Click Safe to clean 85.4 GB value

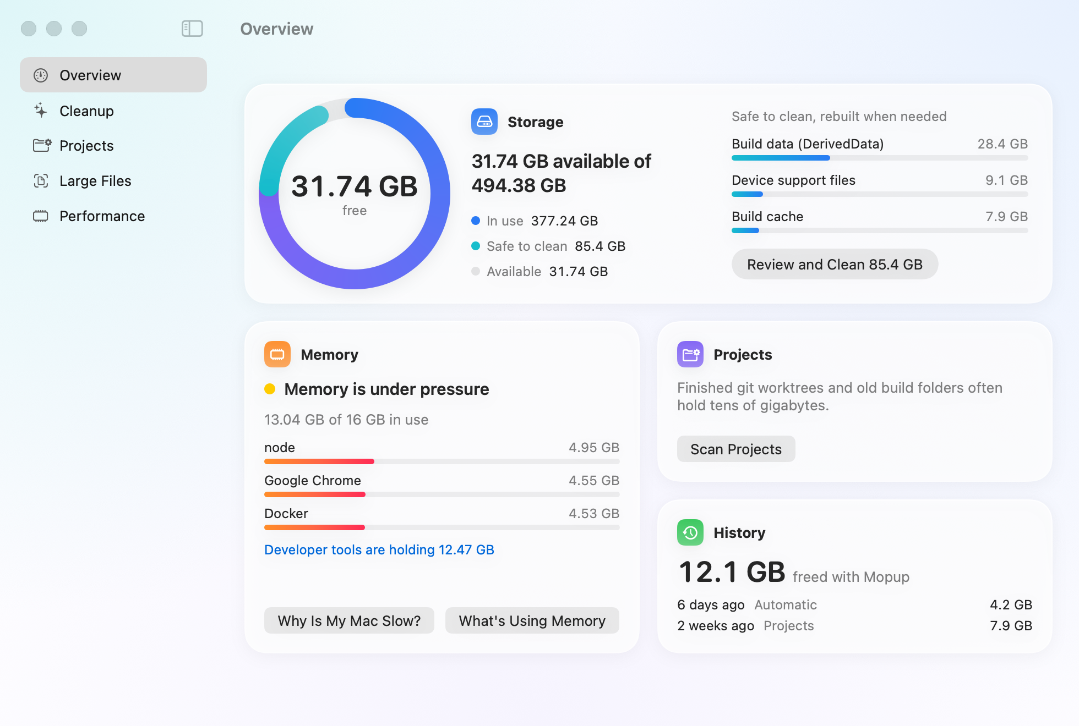point(600,246)
